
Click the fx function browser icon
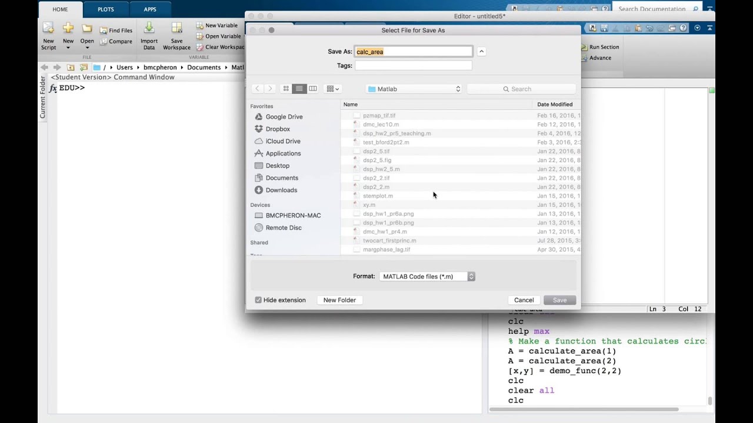[53, 88]
